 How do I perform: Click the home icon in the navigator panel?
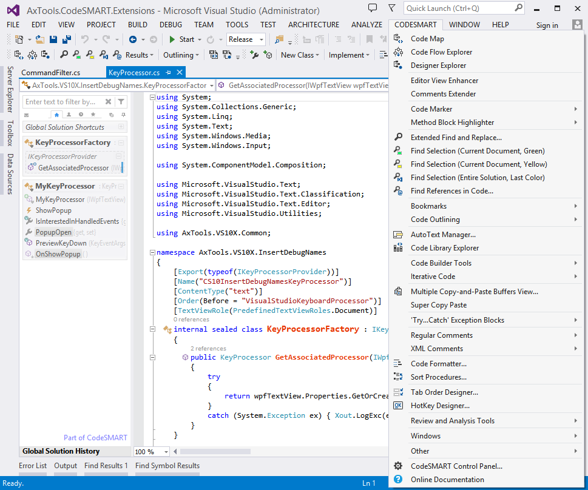pyautogui.click(x=56, y=115)
